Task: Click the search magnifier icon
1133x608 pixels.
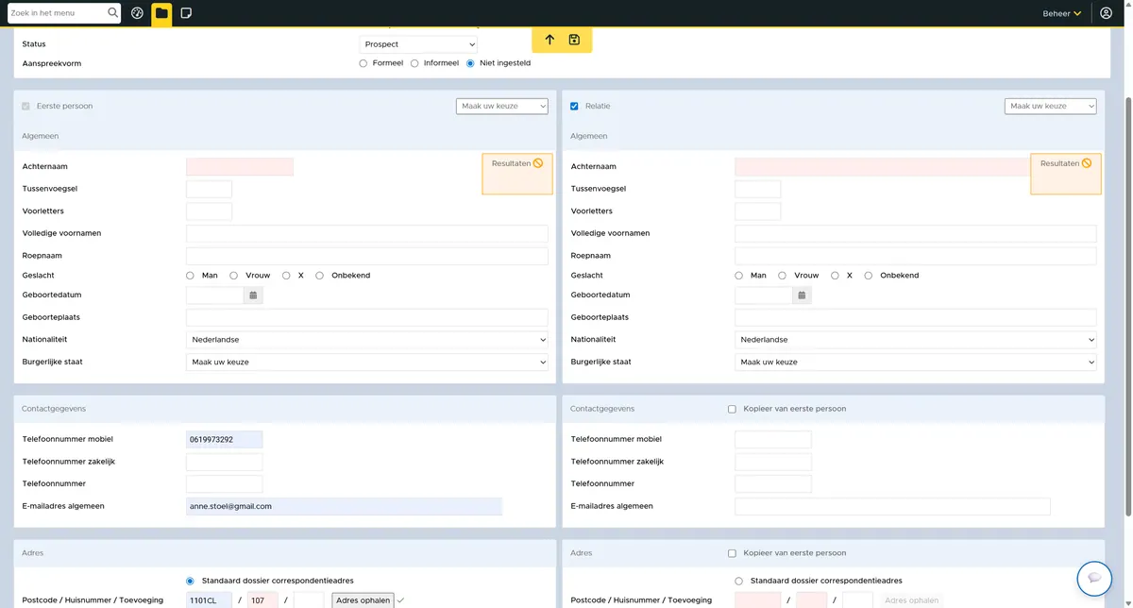Action: (113, 13)
